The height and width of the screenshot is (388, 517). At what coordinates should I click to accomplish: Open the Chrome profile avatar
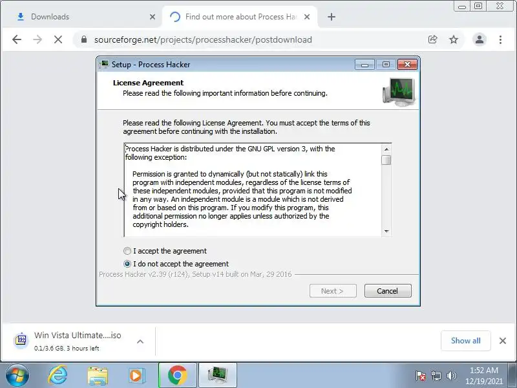(480, 39)
